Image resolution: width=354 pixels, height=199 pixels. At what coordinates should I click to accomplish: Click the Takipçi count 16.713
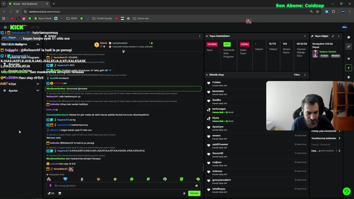273,44
